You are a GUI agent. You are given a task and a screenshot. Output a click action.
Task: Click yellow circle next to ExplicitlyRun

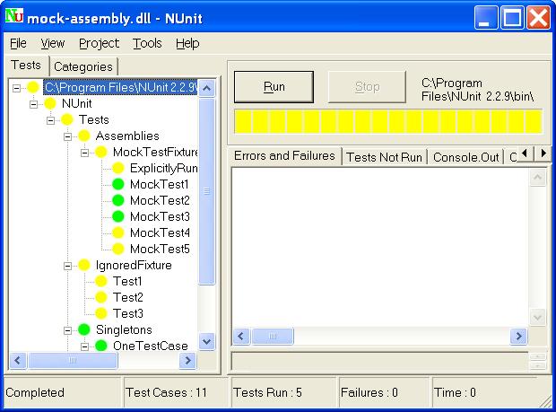pyautogui.click(x=118, y=168)
